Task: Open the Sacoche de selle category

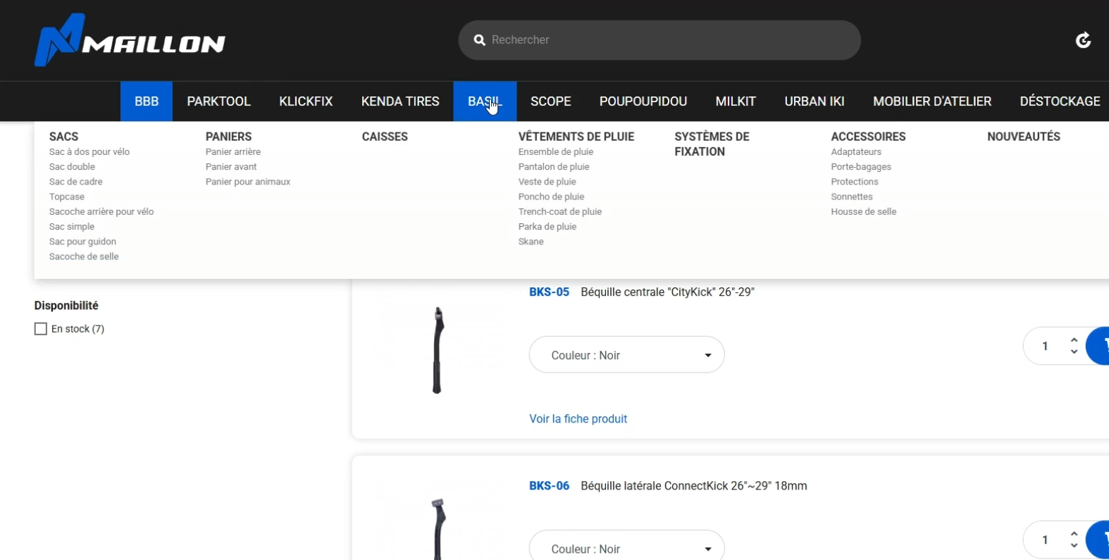Action: pos(84,256)
